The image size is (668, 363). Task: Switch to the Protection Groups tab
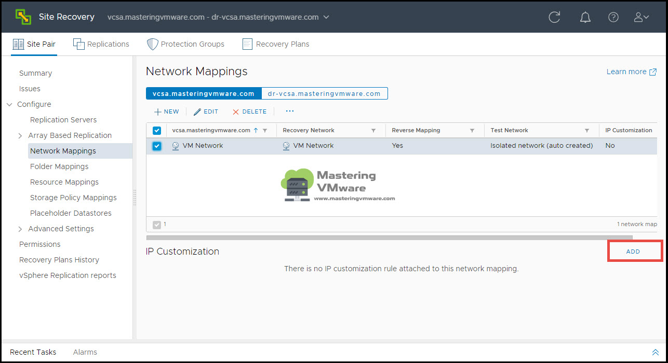pyautogui.click(x=186, y=44)
